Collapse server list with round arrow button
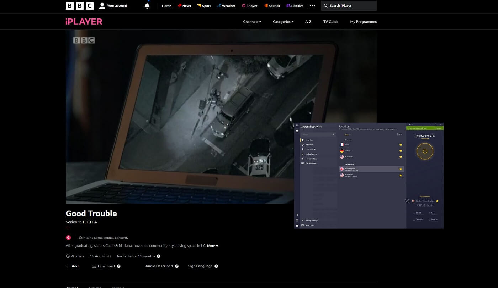The image size is (498, 288). (407, 201)
